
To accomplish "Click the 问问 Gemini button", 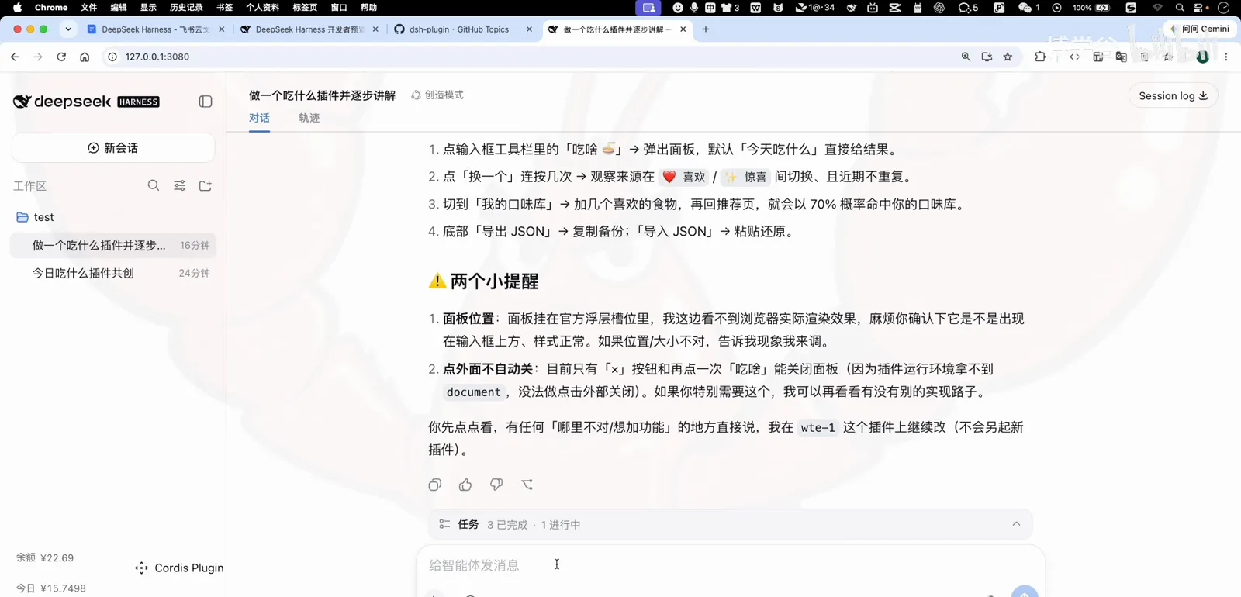I will point(1199,29).
